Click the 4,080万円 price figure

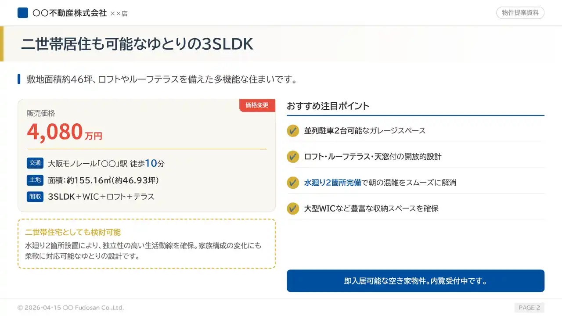[65, 132]
